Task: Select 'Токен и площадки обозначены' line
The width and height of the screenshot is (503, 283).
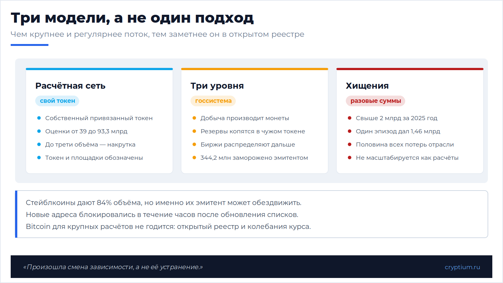Action: (94, 158)
